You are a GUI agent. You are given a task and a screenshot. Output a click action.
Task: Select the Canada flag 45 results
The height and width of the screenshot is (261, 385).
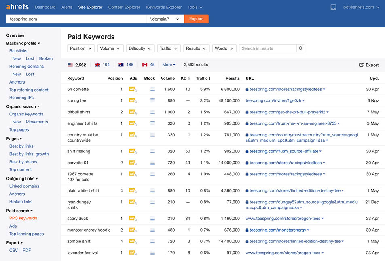pyautogui.click(x=148, y=65)
